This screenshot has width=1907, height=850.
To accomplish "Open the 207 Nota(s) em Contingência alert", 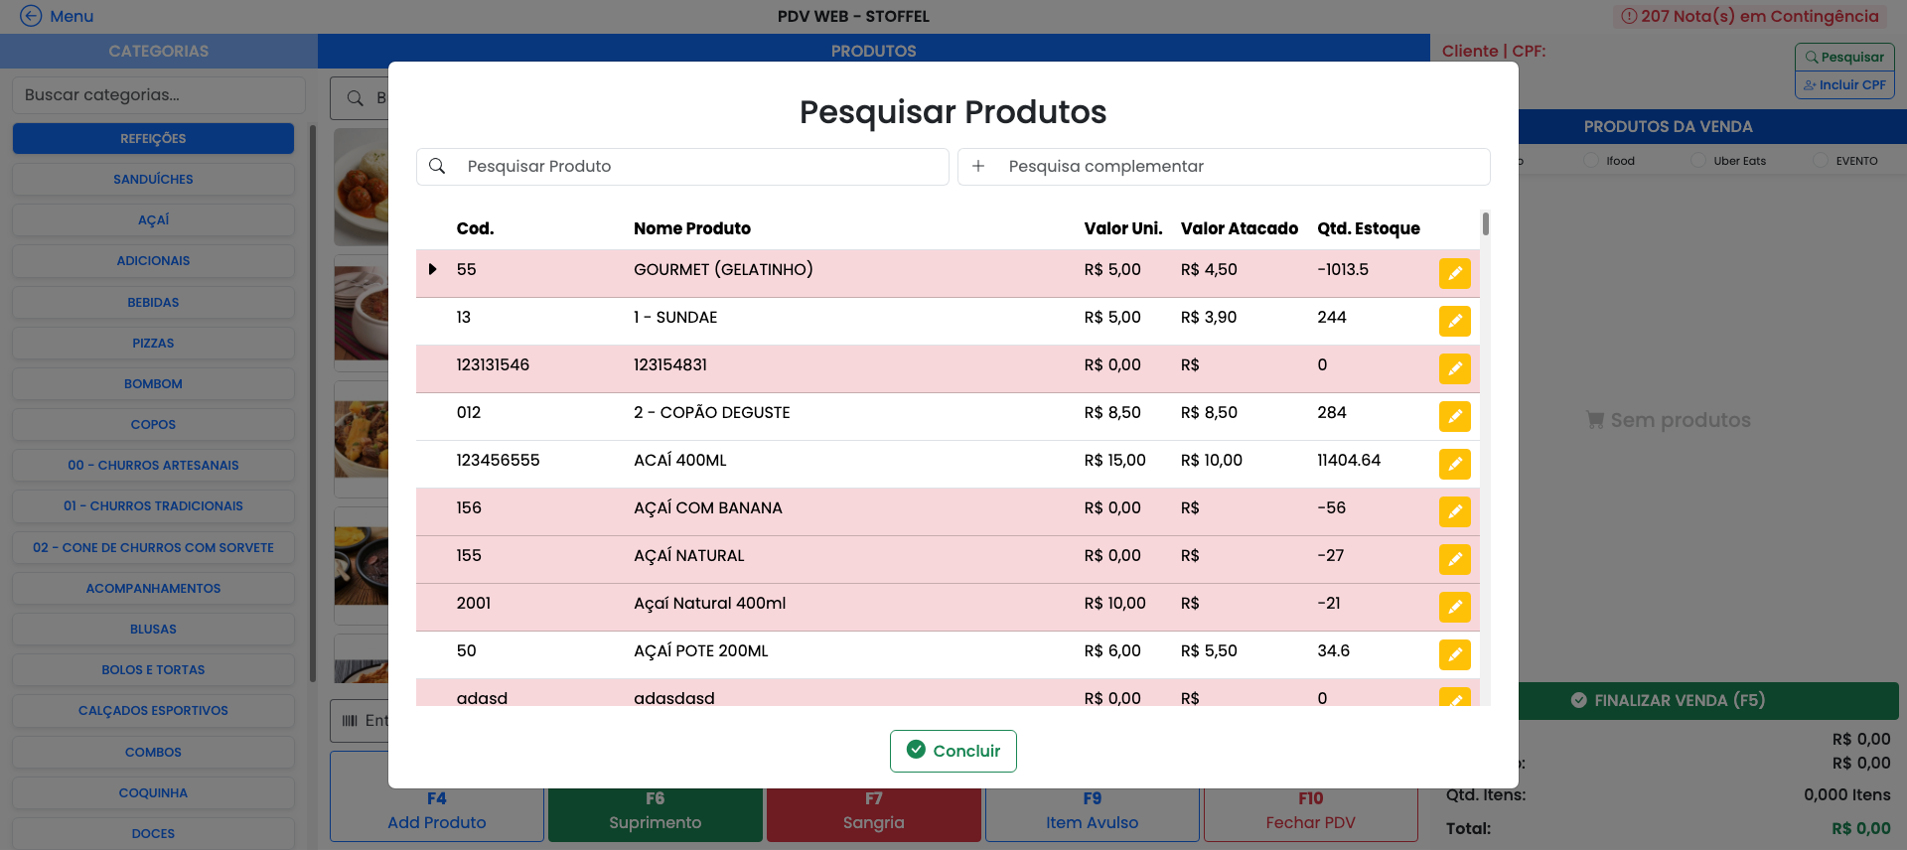I will click(1750, 16).
